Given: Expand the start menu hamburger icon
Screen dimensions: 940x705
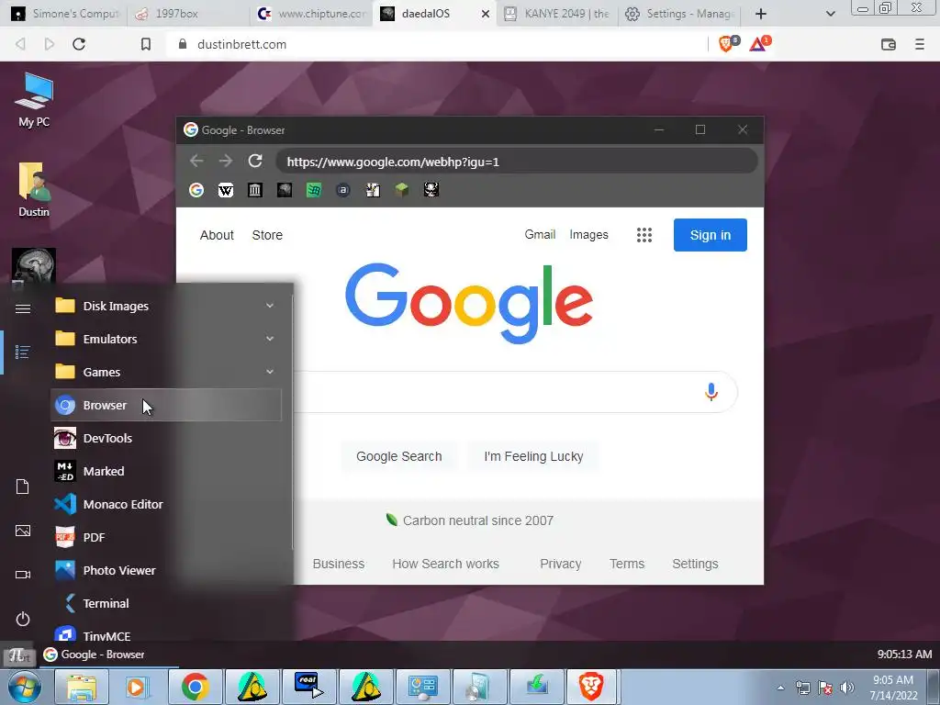Looking at the screenshot, I should point(23,308).
